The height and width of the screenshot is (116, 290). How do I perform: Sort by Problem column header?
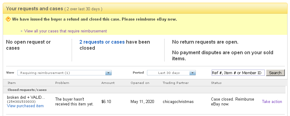pyautogui.click(x=62, y=83)
